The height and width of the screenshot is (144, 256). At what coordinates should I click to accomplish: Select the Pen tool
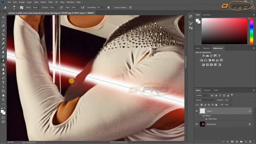point(3,78)
